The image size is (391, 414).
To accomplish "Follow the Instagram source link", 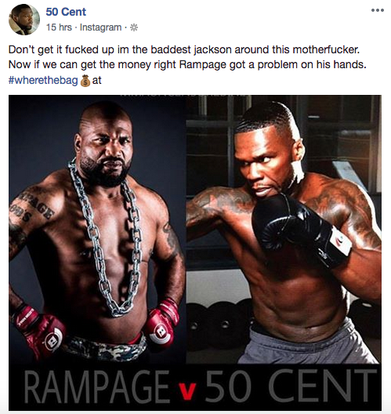I will tap(100, 27).
